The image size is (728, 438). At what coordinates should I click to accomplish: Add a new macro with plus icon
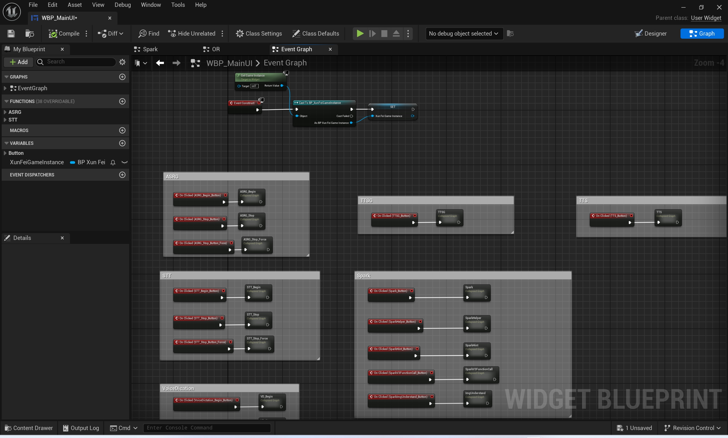tap(122, 130)
